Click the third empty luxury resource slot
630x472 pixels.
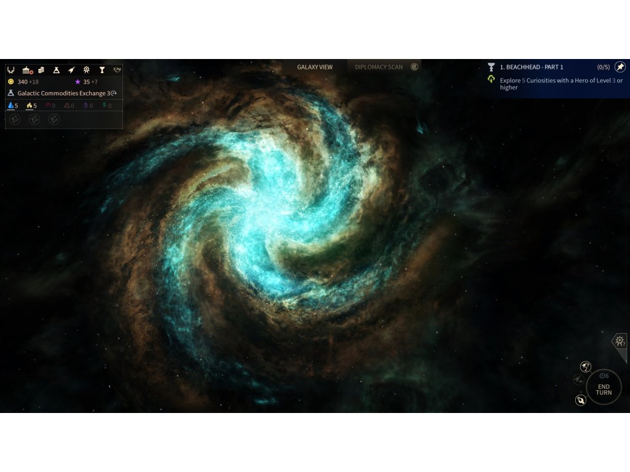tap(54, 119)
